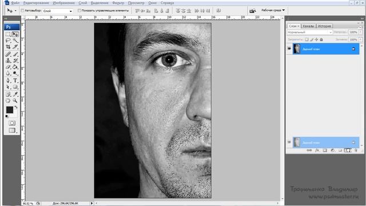The image size is (366, 206).
Task: Click the Ps logo on the toolbox
Action: [x=11, y=27]
